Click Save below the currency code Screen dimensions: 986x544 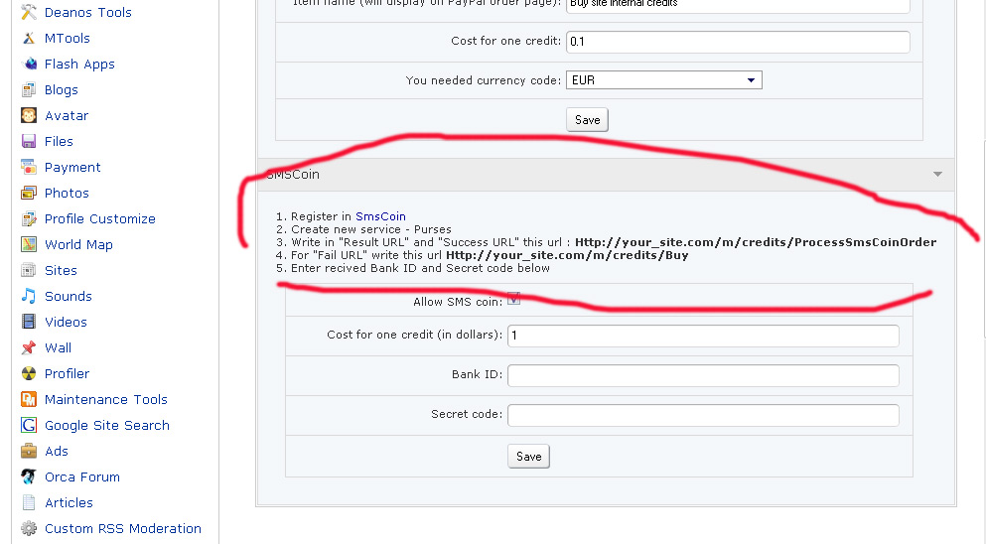tap(588, 120)
